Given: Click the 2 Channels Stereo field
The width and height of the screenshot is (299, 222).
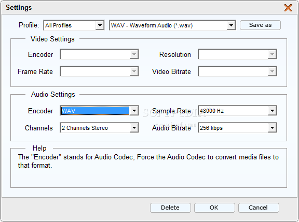Looking at the screenshot, I should pyautogui.click(x=95, y=128).
